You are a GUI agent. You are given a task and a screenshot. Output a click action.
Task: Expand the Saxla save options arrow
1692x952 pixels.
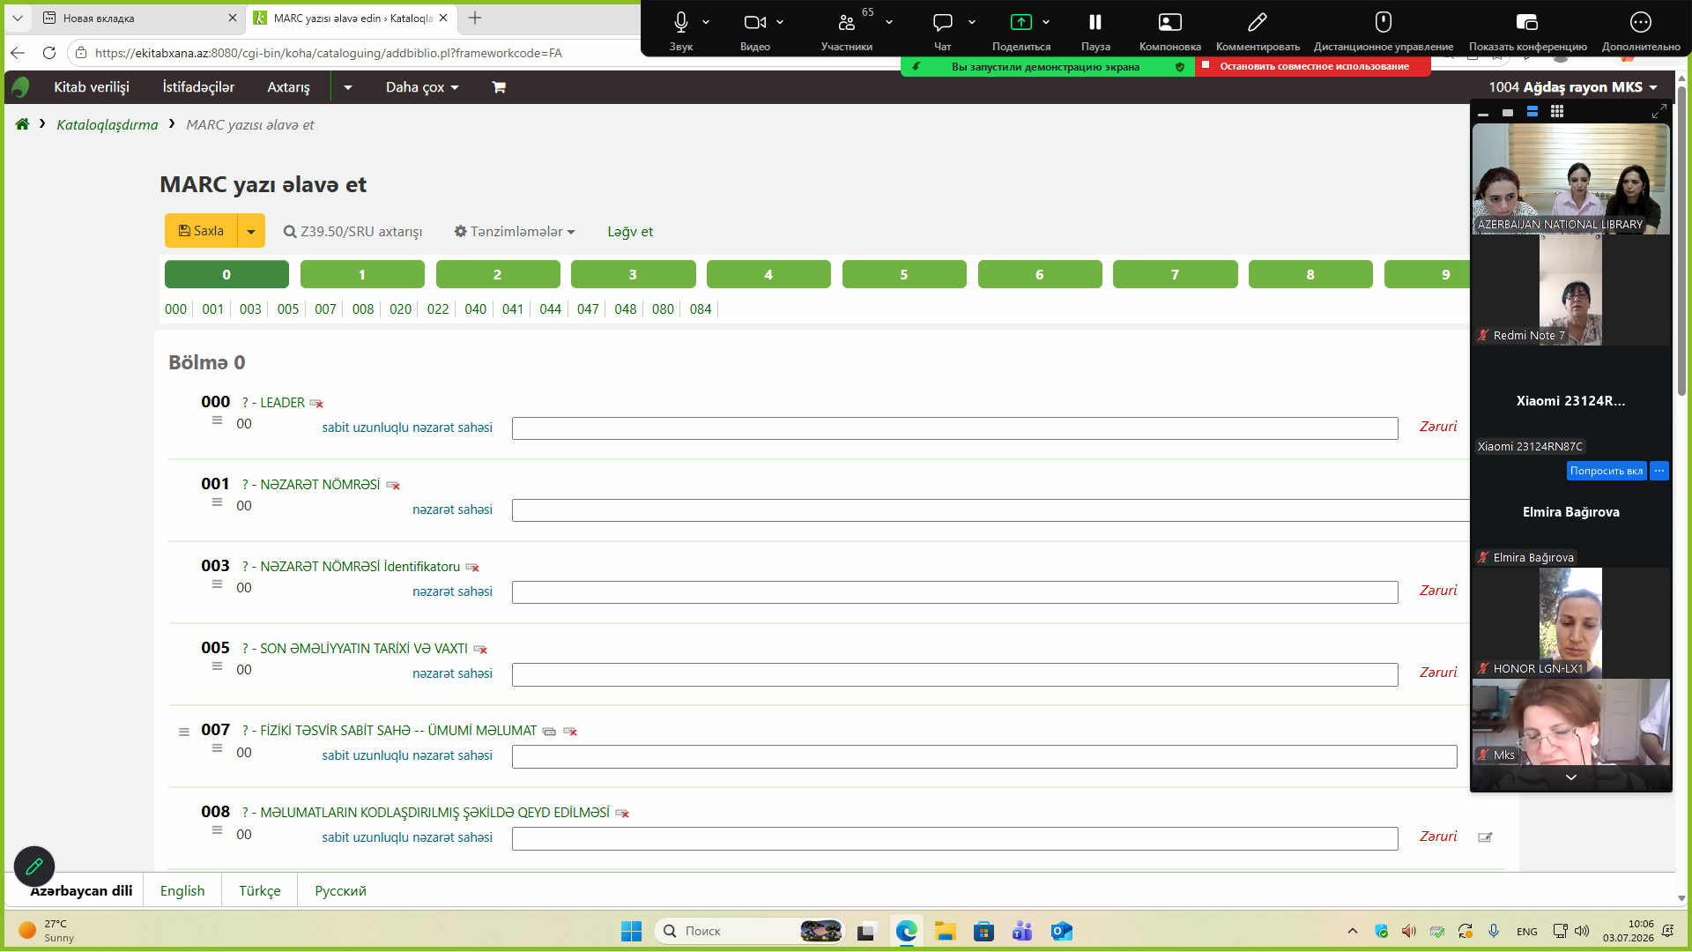[251, 231]
